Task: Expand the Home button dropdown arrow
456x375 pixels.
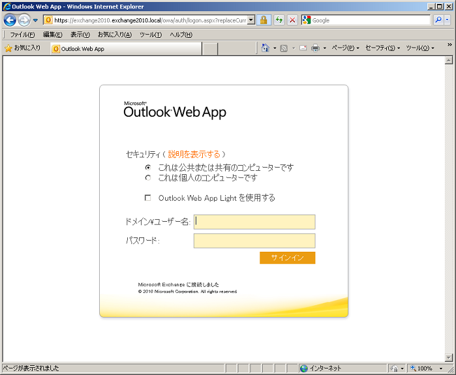Action: (275, 48)
